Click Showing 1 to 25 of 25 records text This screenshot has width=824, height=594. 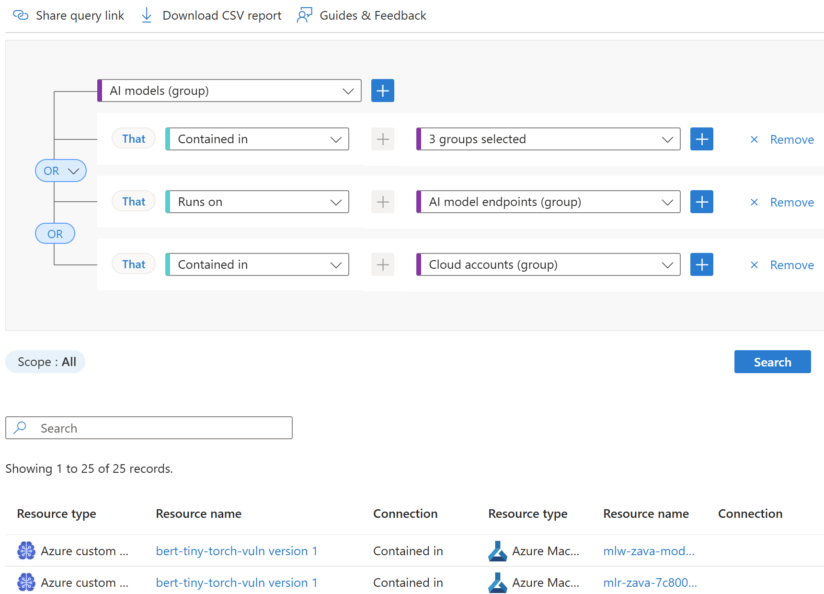(x=89, y=468)
